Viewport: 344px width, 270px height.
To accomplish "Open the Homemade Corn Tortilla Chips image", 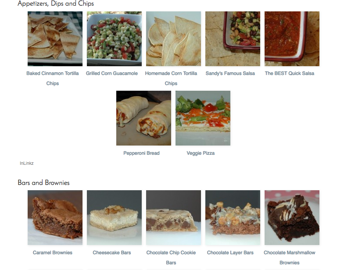I will 174,39.
